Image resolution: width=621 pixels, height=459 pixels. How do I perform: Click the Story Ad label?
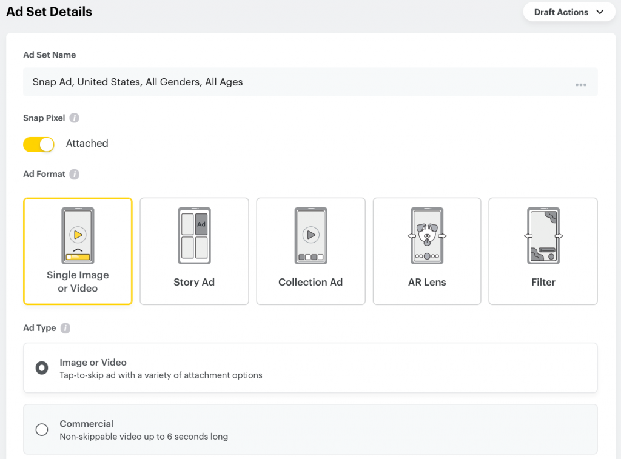pos(194,282)
